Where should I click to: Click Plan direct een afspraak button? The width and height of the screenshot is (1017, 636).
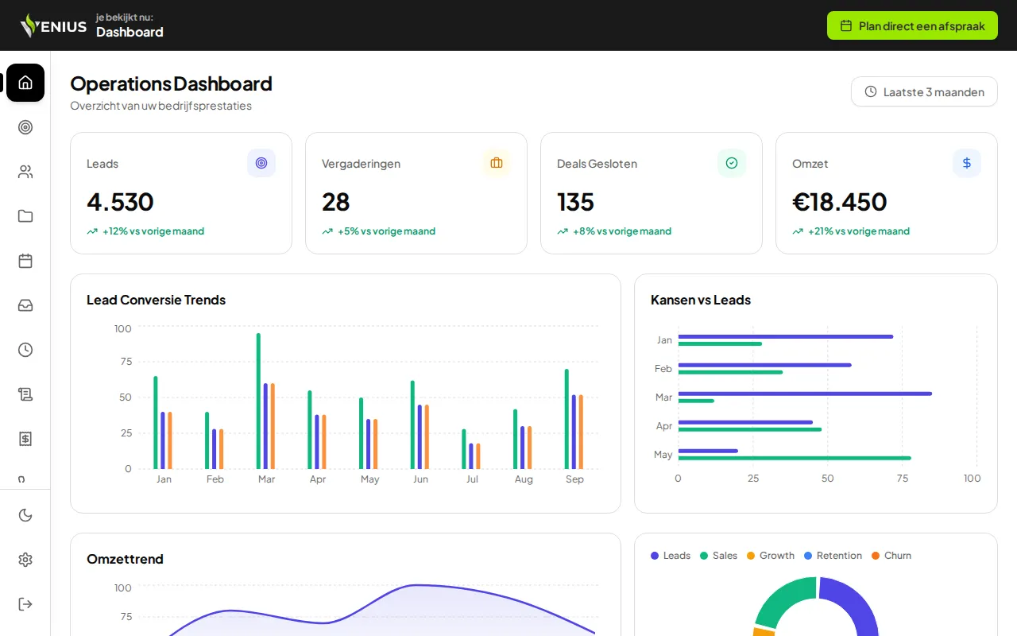912,25
